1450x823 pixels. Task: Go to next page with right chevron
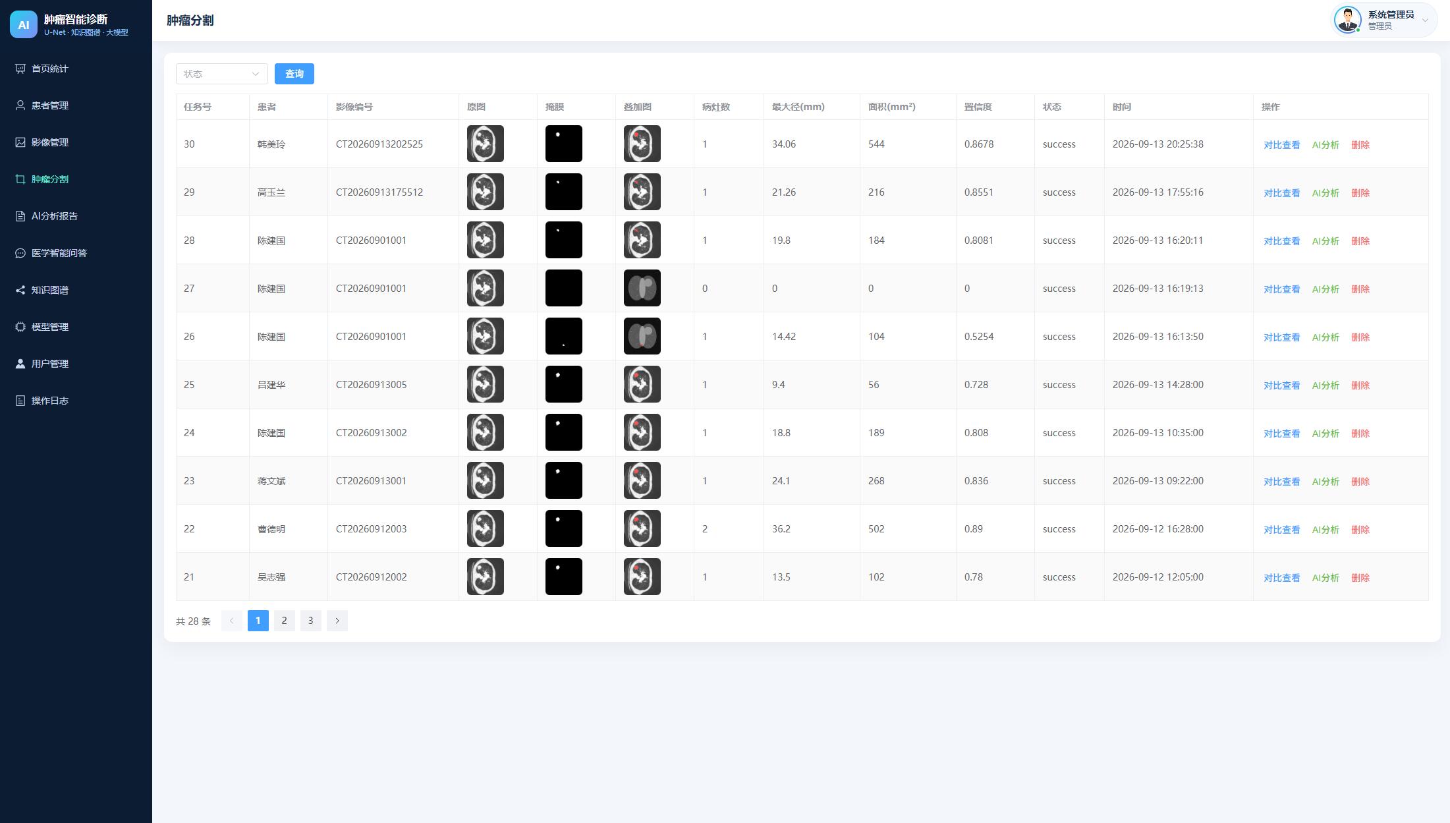tap(337, 621)
